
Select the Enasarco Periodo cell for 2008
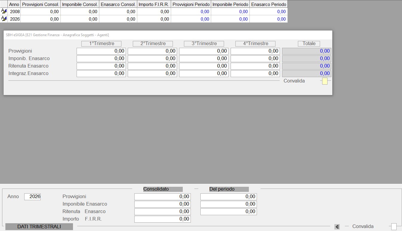click(x=268, y=12)
